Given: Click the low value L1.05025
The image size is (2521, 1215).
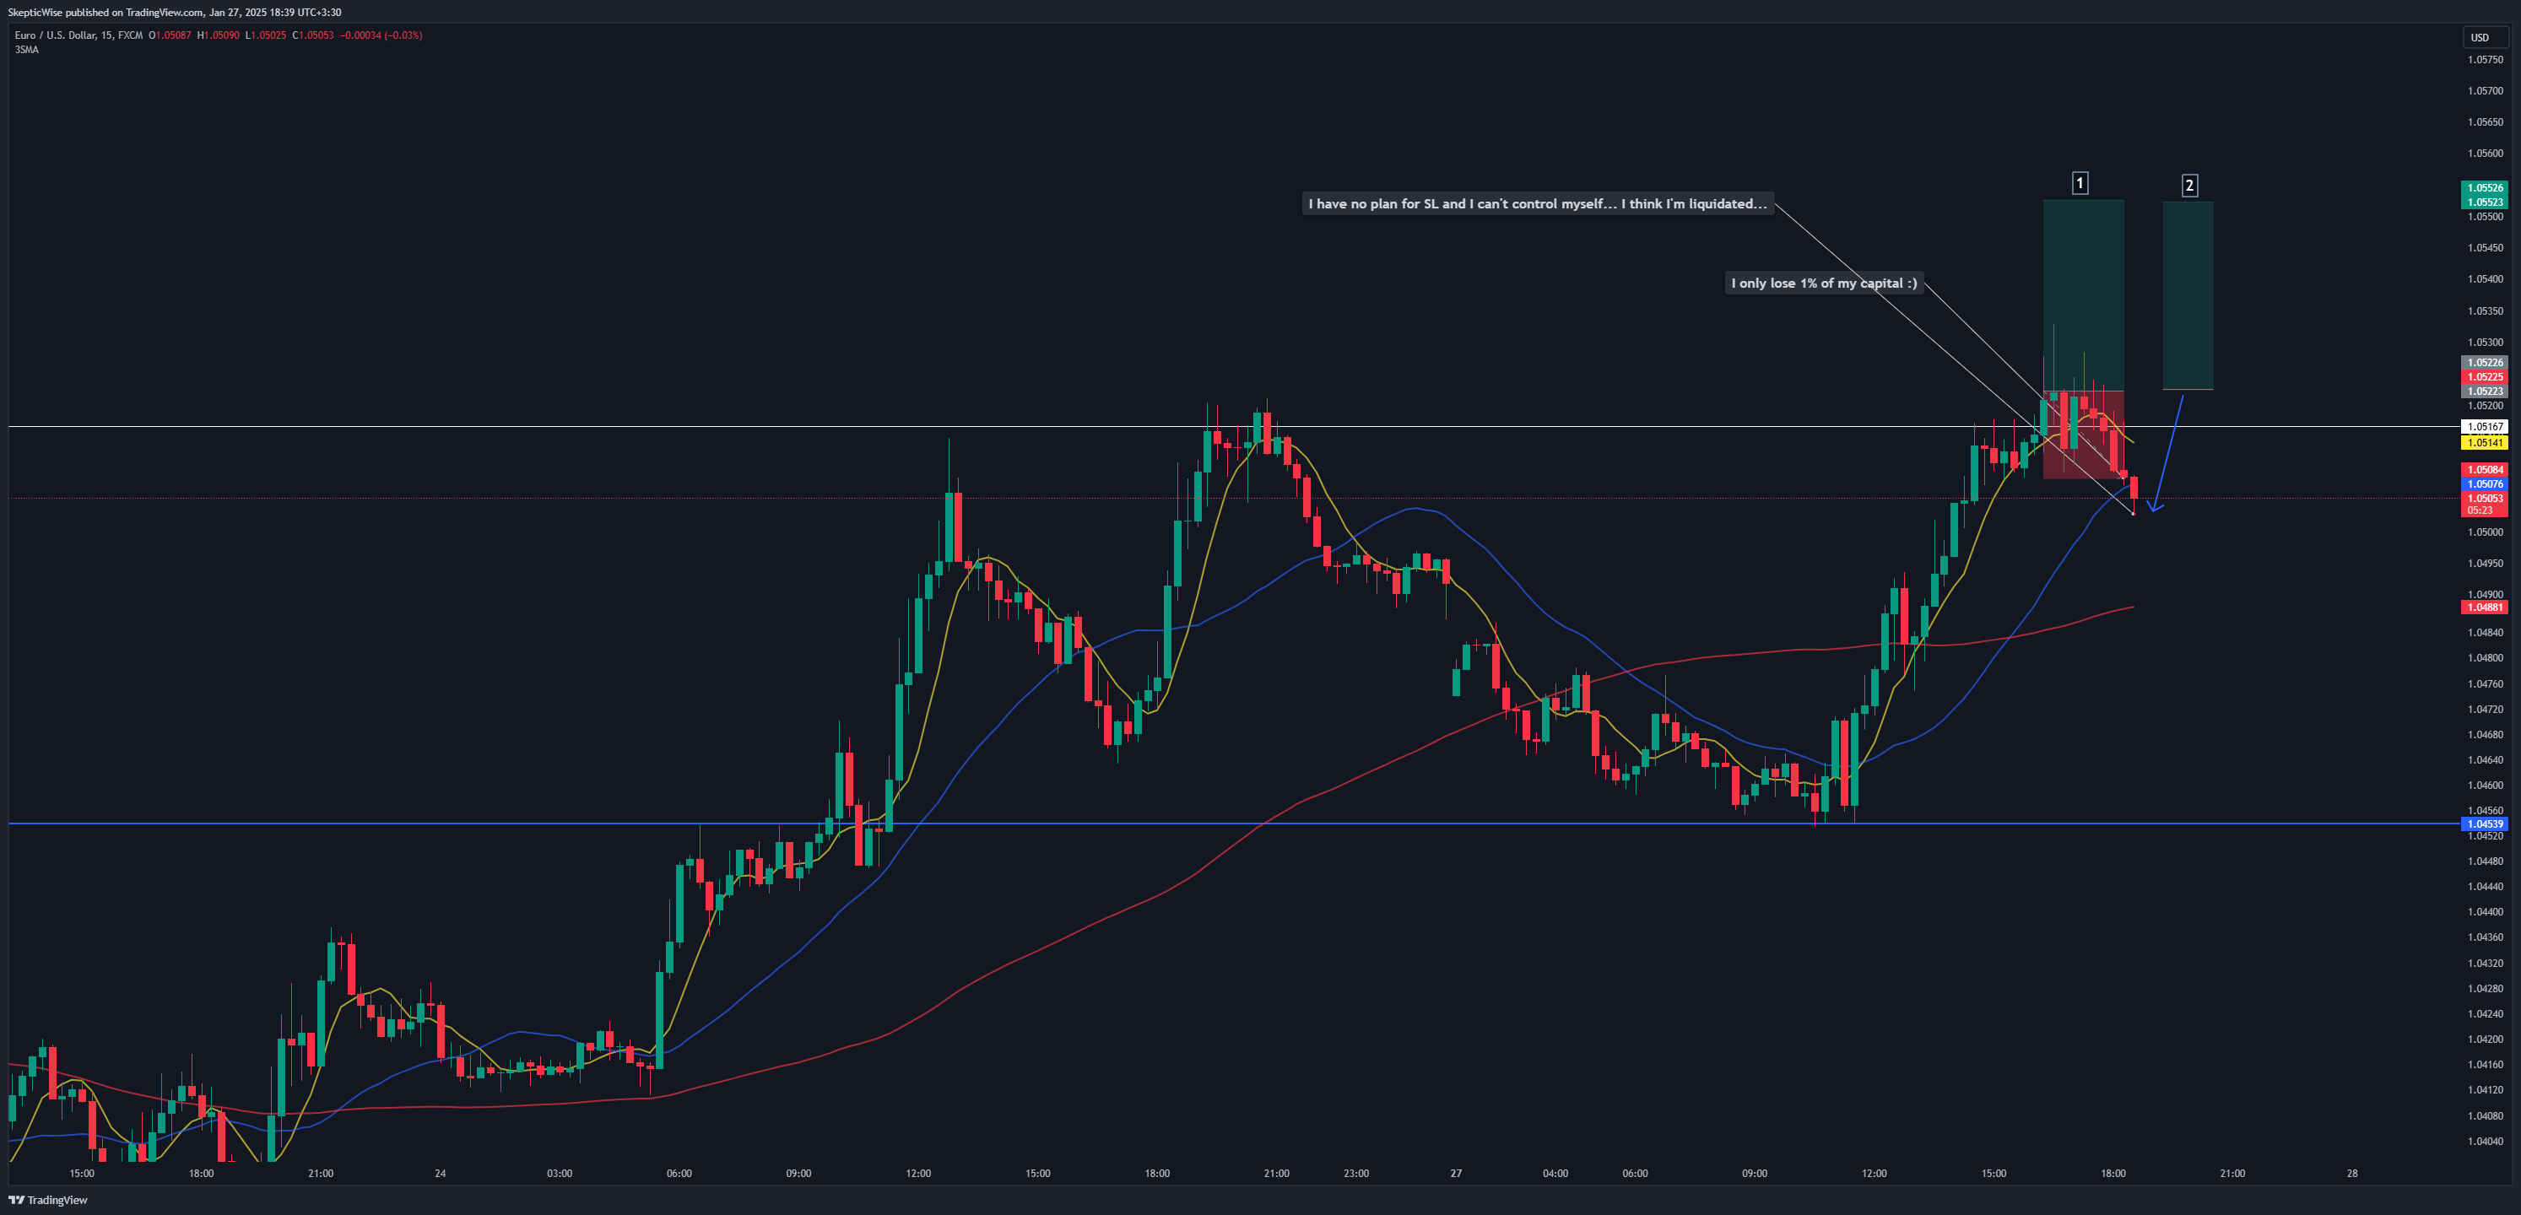Looking at the screenshot, I should [265, 35].
